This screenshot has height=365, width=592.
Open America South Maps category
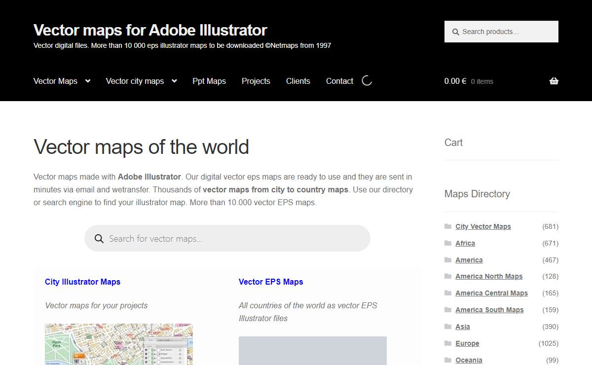pyautogui.click(x=489, y=310)
